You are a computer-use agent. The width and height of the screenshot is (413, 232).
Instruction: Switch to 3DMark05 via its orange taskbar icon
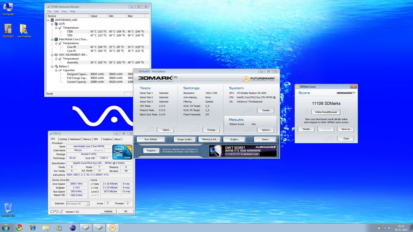[x=112, y=228]
